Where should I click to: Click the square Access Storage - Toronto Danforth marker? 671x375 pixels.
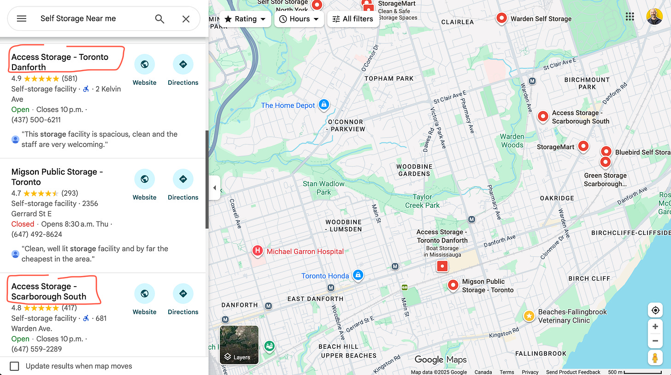pyautogui.click(x=442, y=266)
